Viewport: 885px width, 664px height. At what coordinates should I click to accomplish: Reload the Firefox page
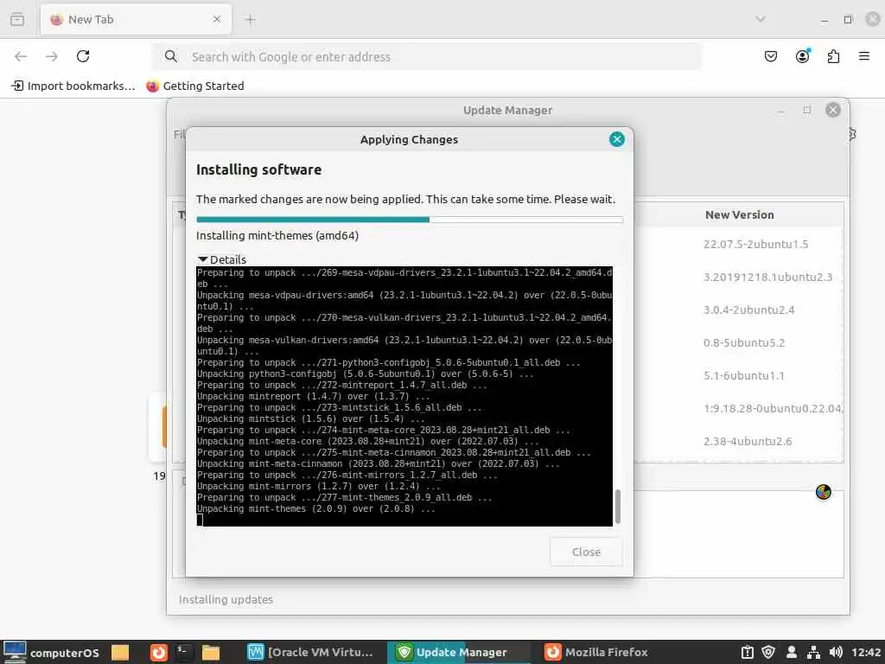tap(83, 56)
